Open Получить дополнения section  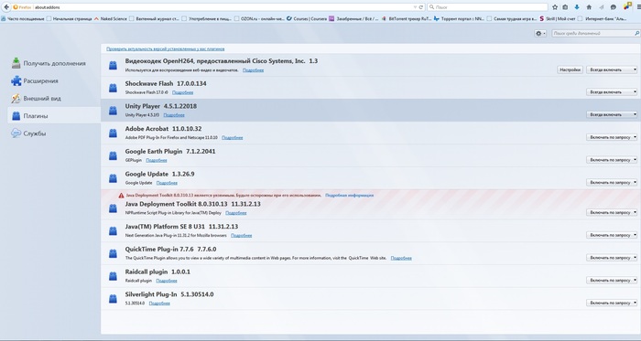tap(54, 63)
